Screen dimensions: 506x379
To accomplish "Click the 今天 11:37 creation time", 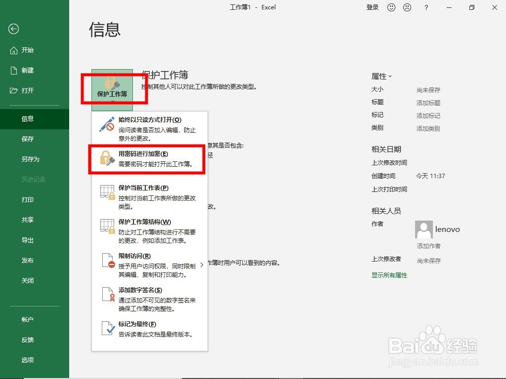I will [x=430, y=176].
